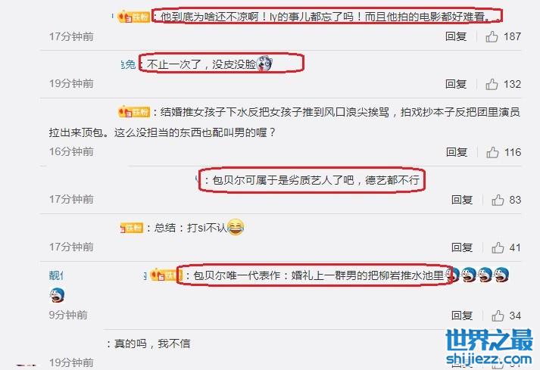
Task: Click the husky emoji after 没皮没脸
Action: coord(264,64)
